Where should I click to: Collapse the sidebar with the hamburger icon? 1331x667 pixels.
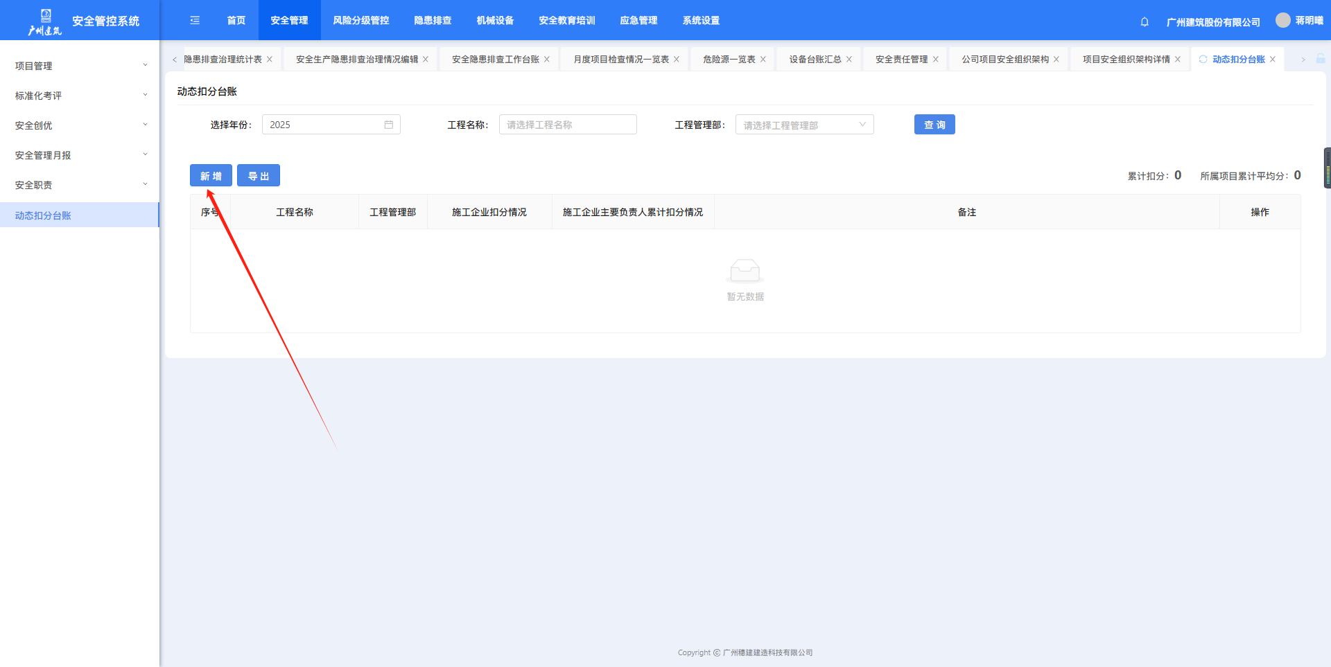(x=195, y=21)
